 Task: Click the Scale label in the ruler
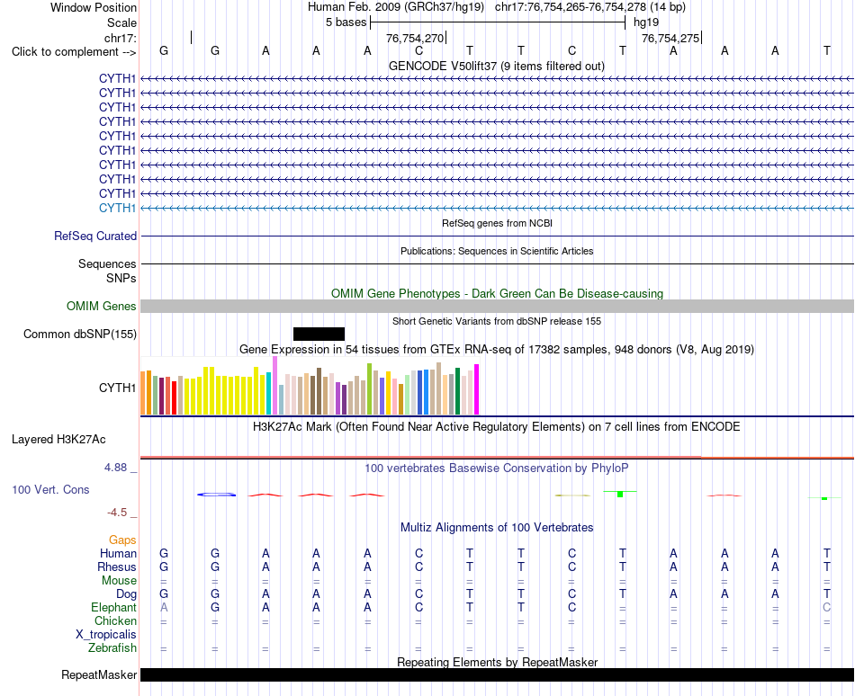click(121, 22)
